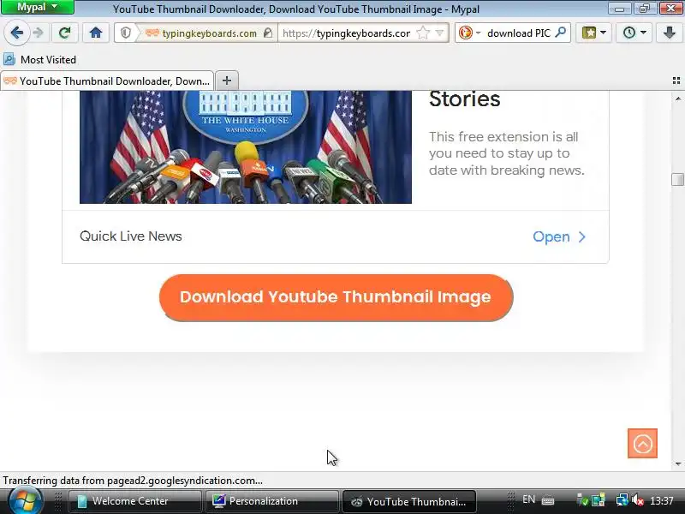
Task: Click the padlock icon in address bar
Action: point(268,33)
